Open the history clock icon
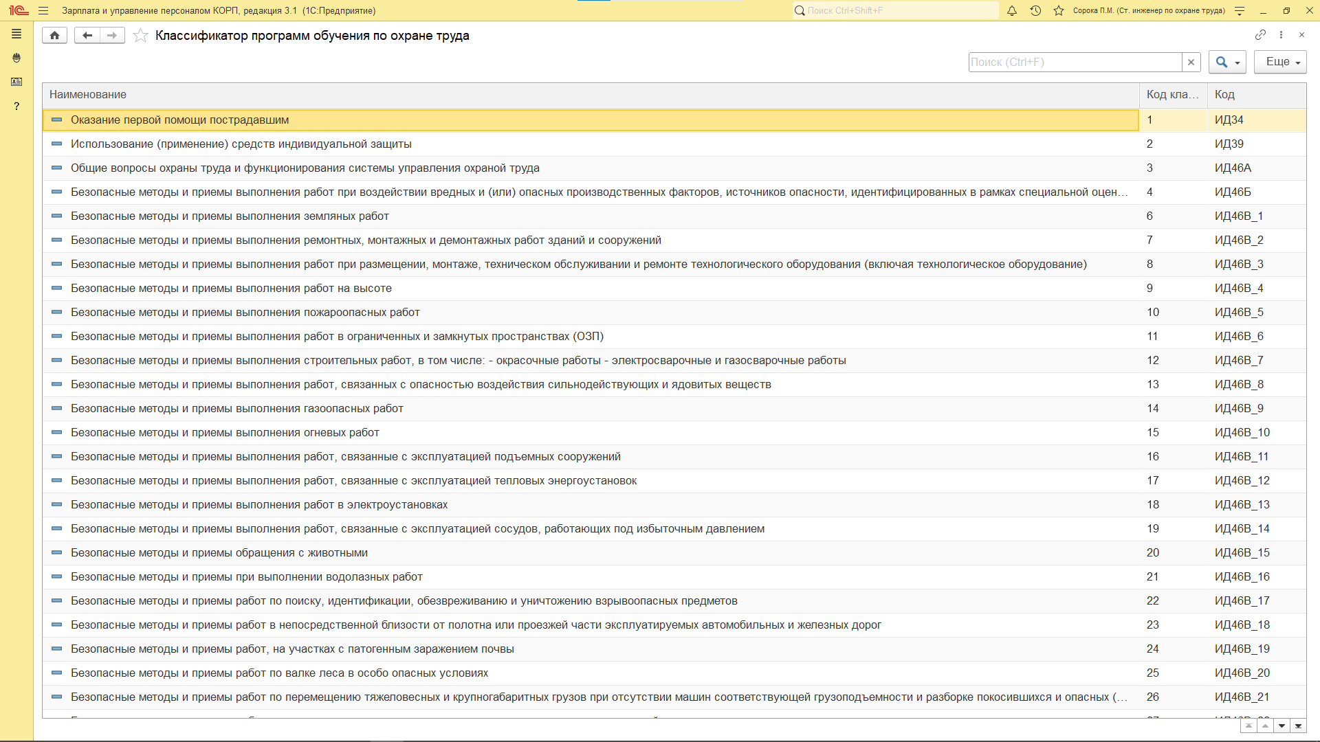 click(x=1035, y=10)
